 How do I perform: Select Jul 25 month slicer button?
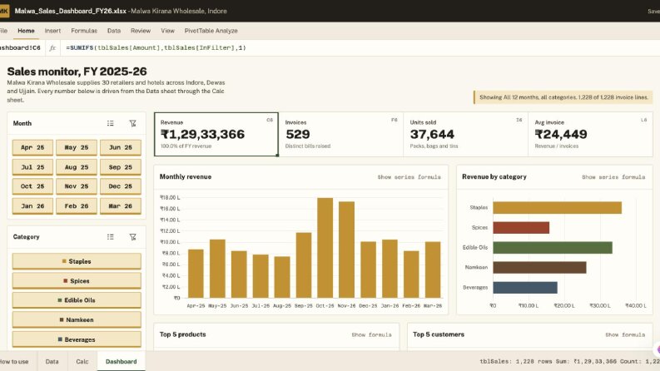click(32, 167)
